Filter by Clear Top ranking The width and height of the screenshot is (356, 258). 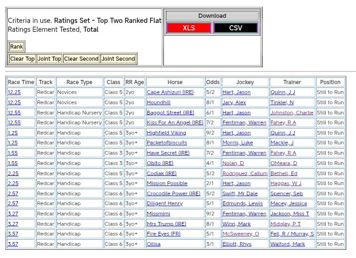tap(22, 59)
